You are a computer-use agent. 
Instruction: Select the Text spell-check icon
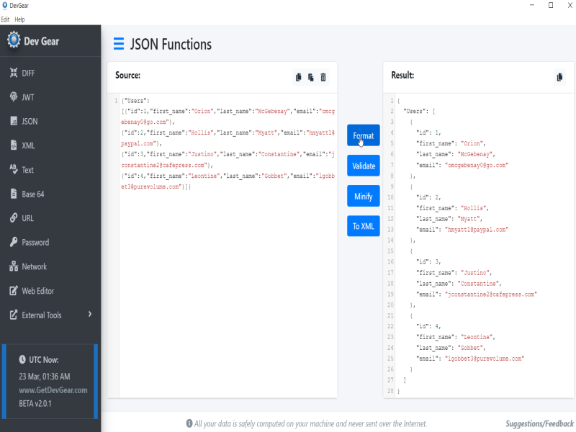(14, 169)
